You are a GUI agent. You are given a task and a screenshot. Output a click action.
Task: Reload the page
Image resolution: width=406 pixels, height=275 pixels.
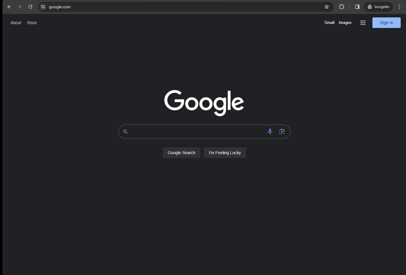[30, 6]
